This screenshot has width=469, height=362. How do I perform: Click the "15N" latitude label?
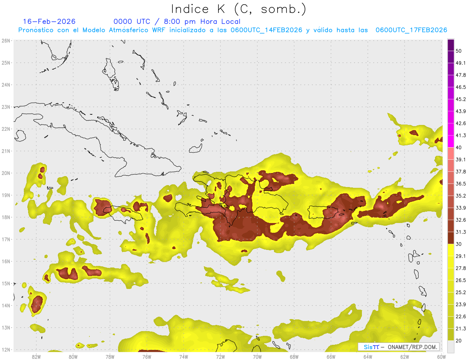click(x=5, y=283)
